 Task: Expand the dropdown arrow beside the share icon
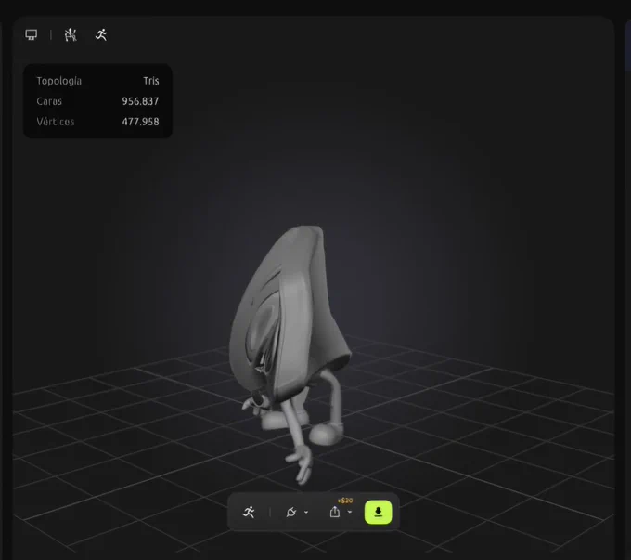point(350,512)
